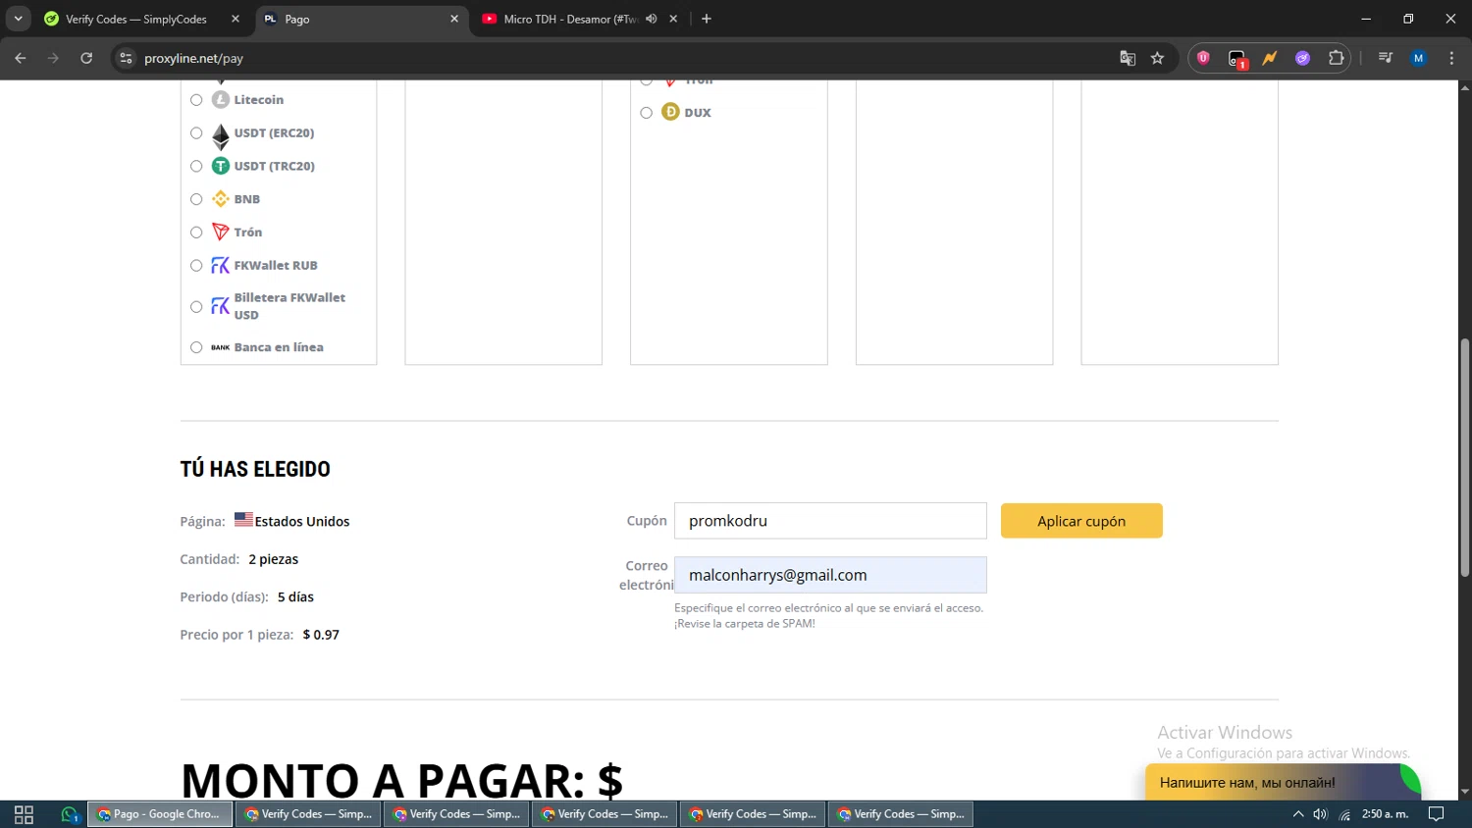View site information icon in address bar
The image size is (1472, 828).
(x=126, y=58)
